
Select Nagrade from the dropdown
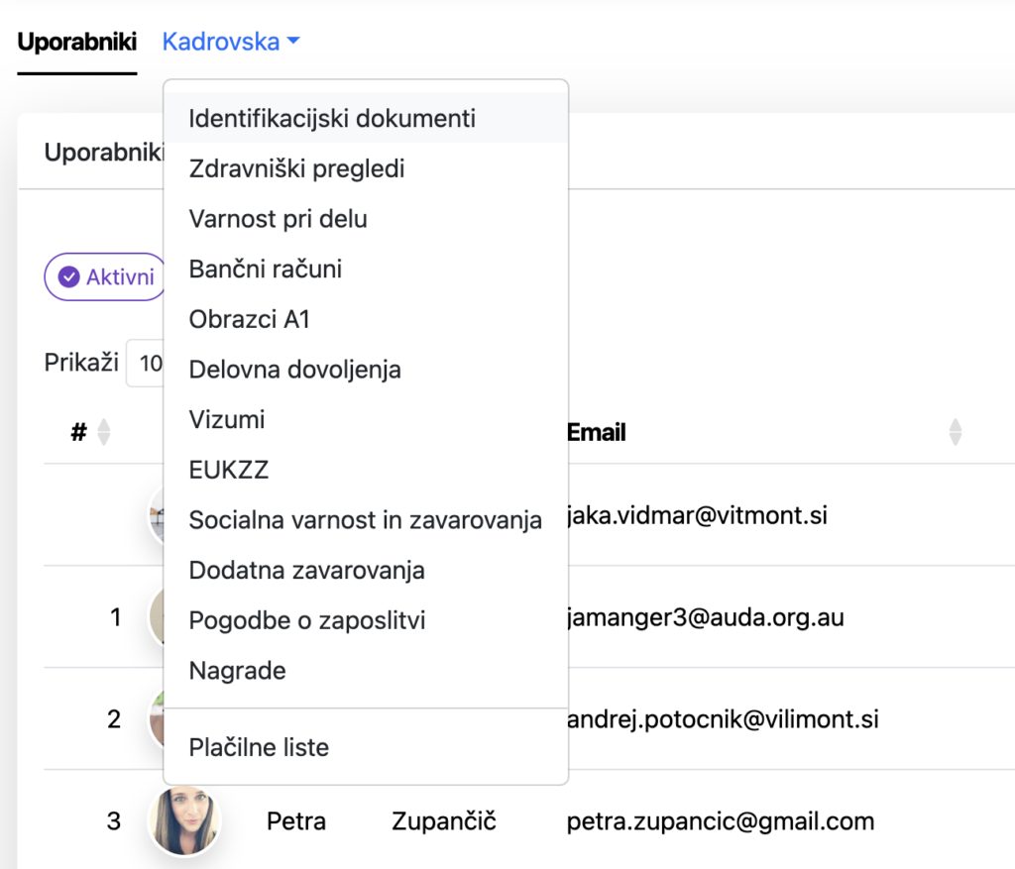237,671
